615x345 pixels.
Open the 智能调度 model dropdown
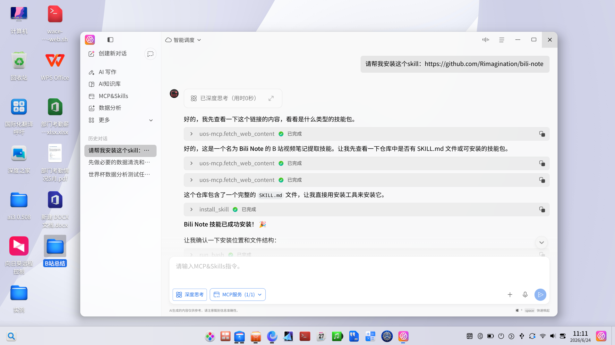[x=183, y=40]
